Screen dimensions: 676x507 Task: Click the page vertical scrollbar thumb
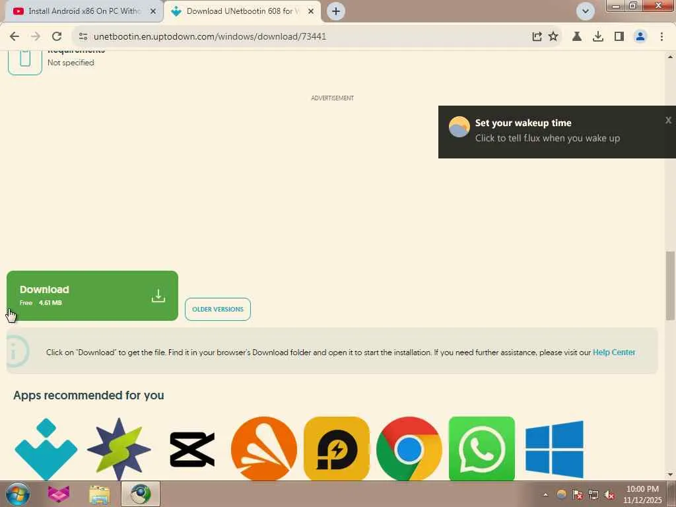670,285
